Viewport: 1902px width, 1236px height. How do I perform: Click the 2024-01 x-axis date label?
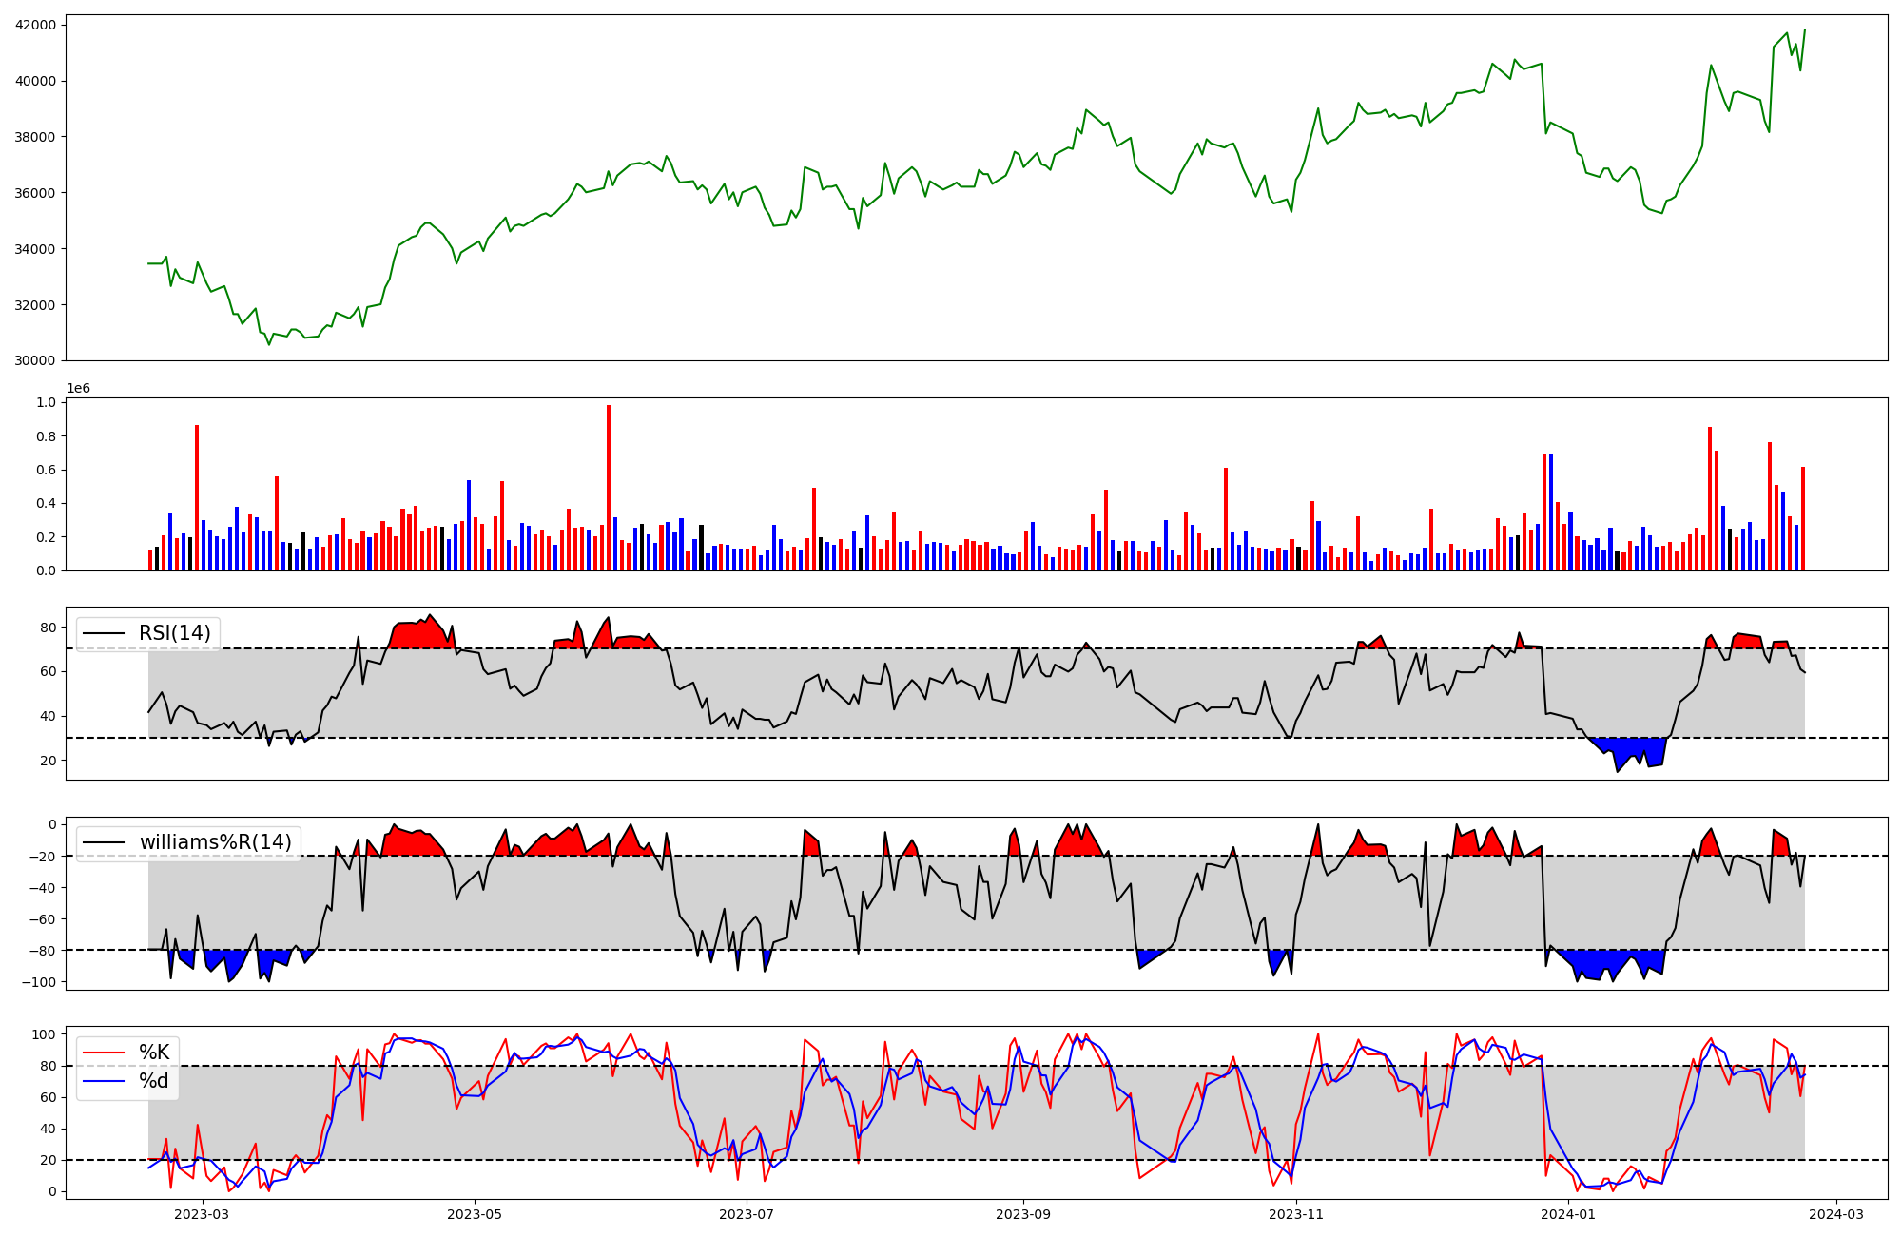pos(1568,1214)
